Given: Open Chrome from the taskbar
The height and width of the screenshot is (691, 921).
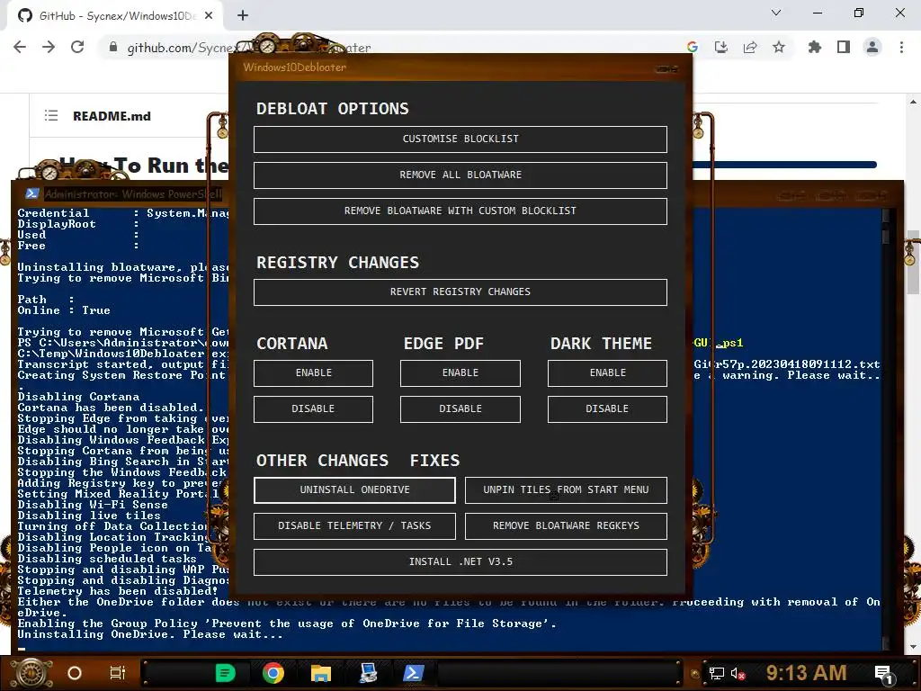Looking at the screenshot, I should [273, 673].
